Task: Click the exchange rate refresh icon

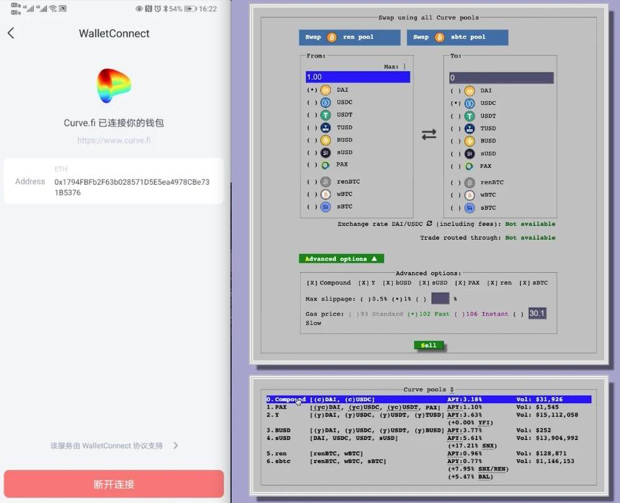Action: tap(430, 223)
